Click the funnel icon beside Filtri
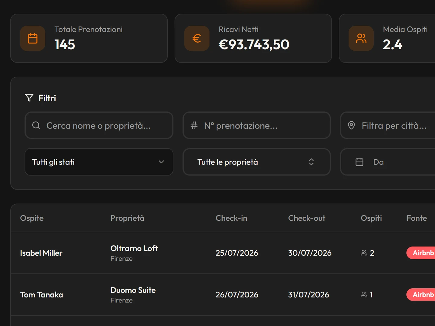435x326 pixels. pyautogui.click(x=29, y=98)
